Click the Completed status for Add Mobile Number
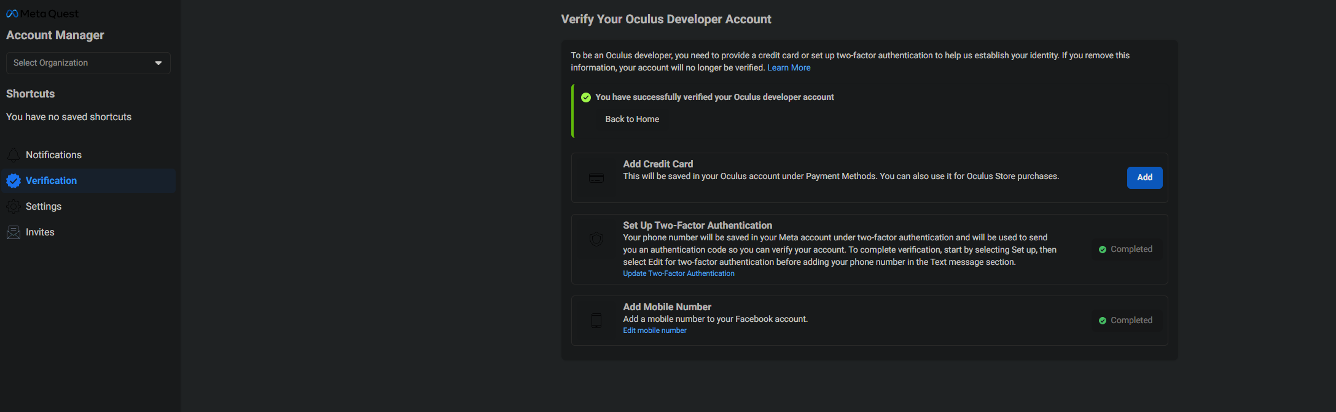Viewport: 1336px width, 412px height. pyautogui.click(x=1126, y=321)
